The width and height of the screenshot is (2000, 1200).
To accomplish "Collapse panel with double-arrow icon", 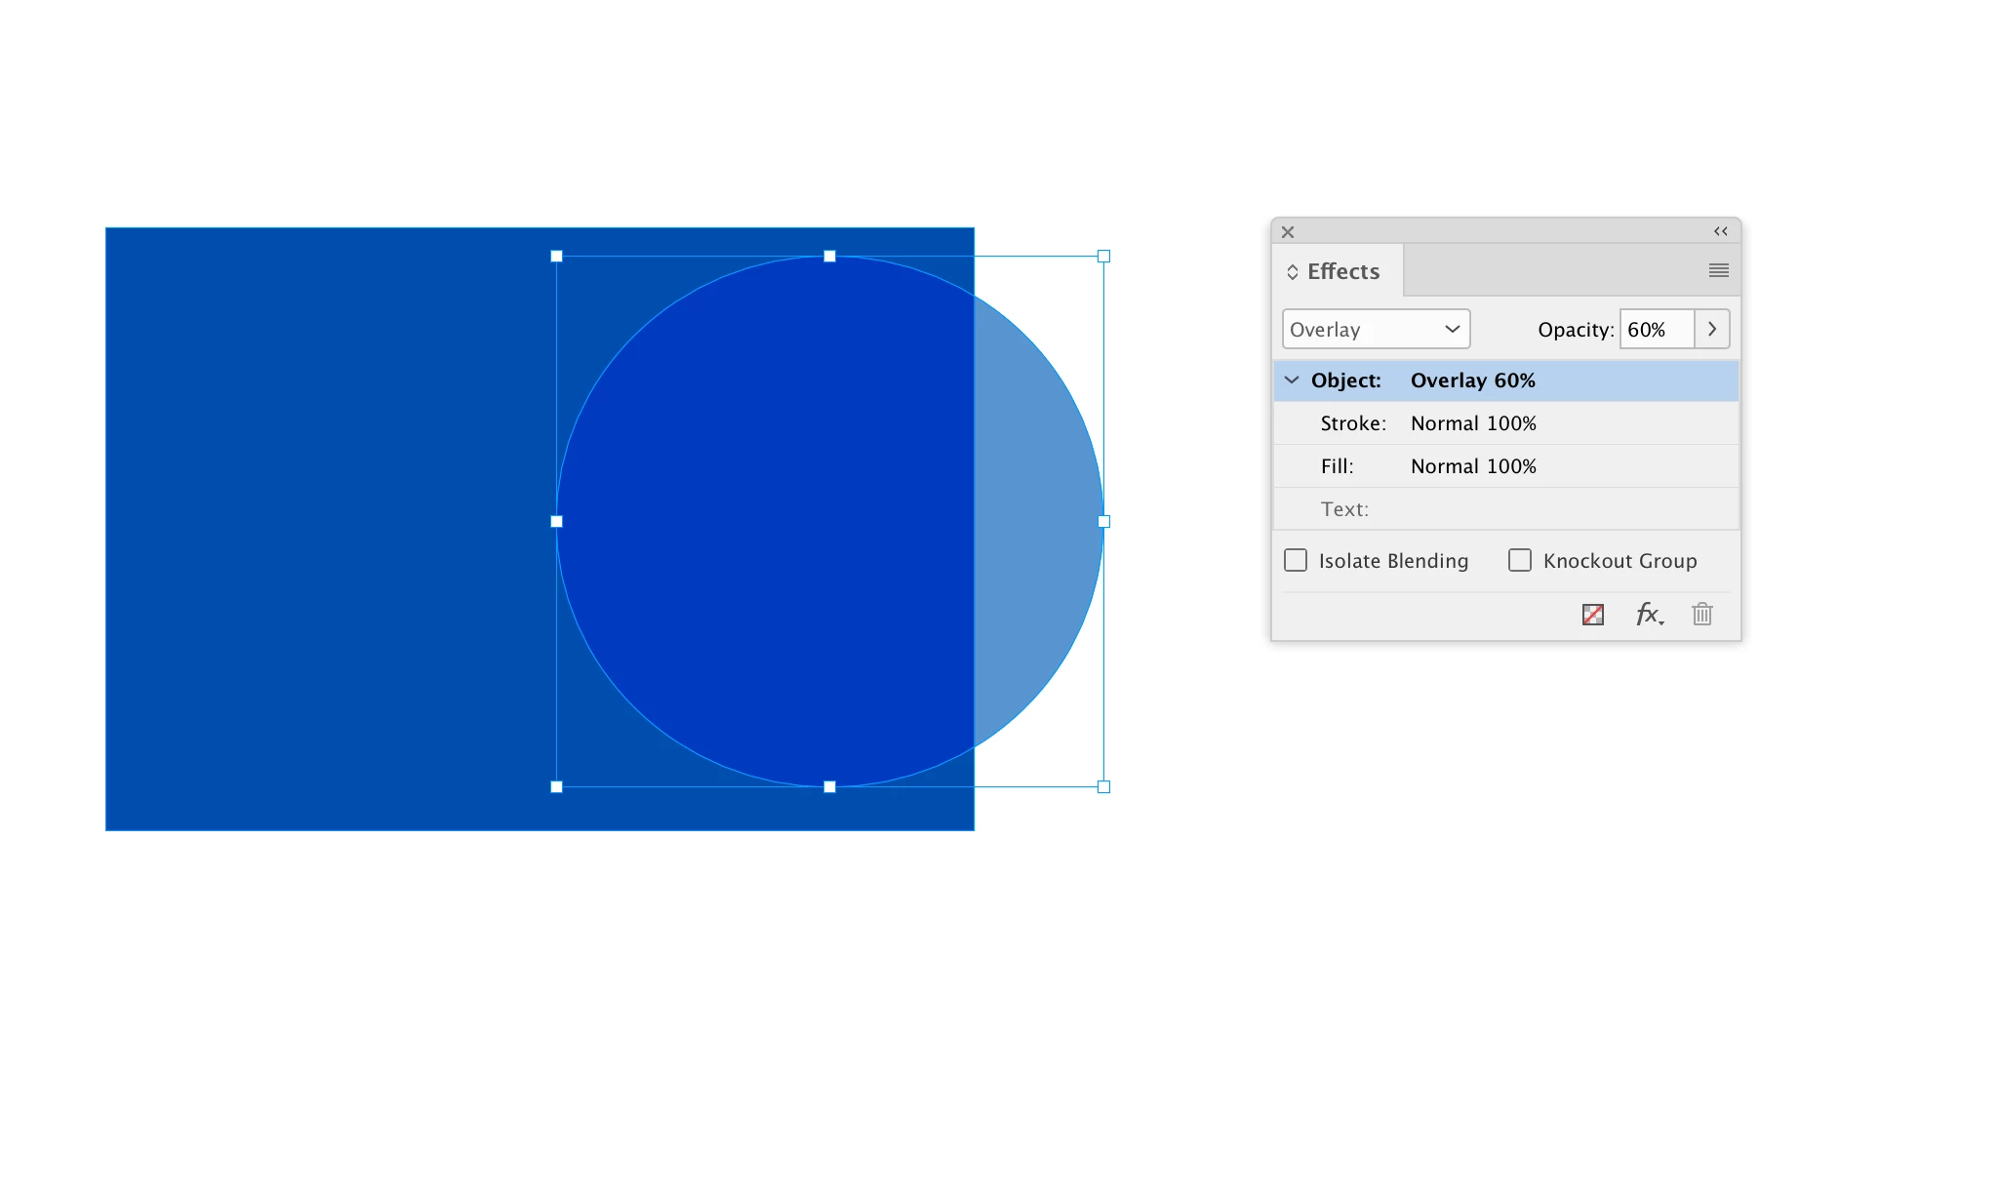I will 1720,231.
